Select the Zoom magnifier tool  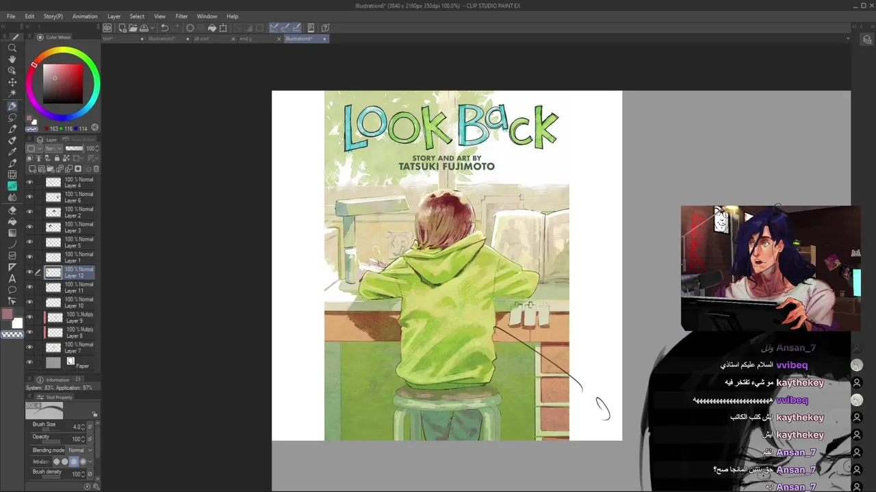tap(12, 48)
